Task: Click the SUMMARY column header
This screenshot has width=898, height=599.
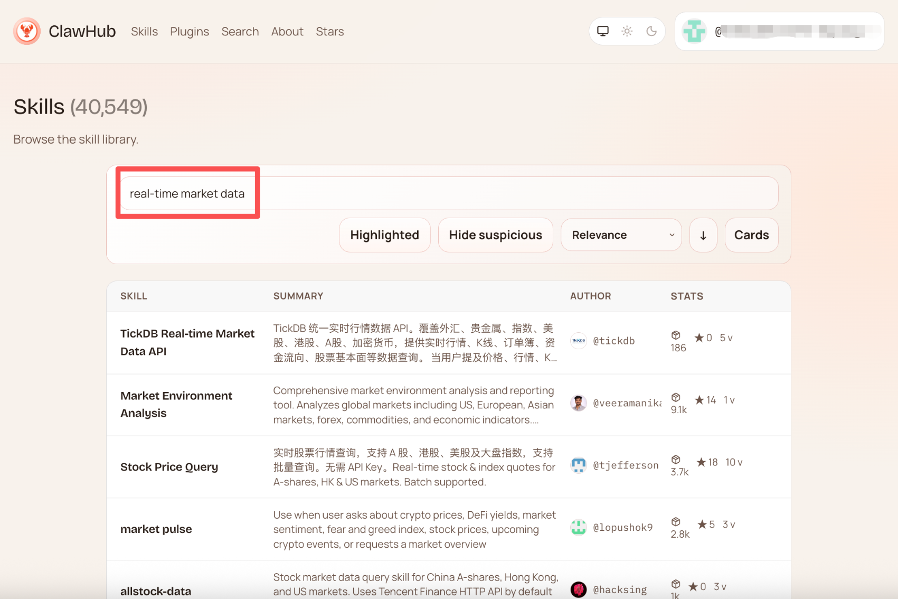Action: [x=298, y=296]
